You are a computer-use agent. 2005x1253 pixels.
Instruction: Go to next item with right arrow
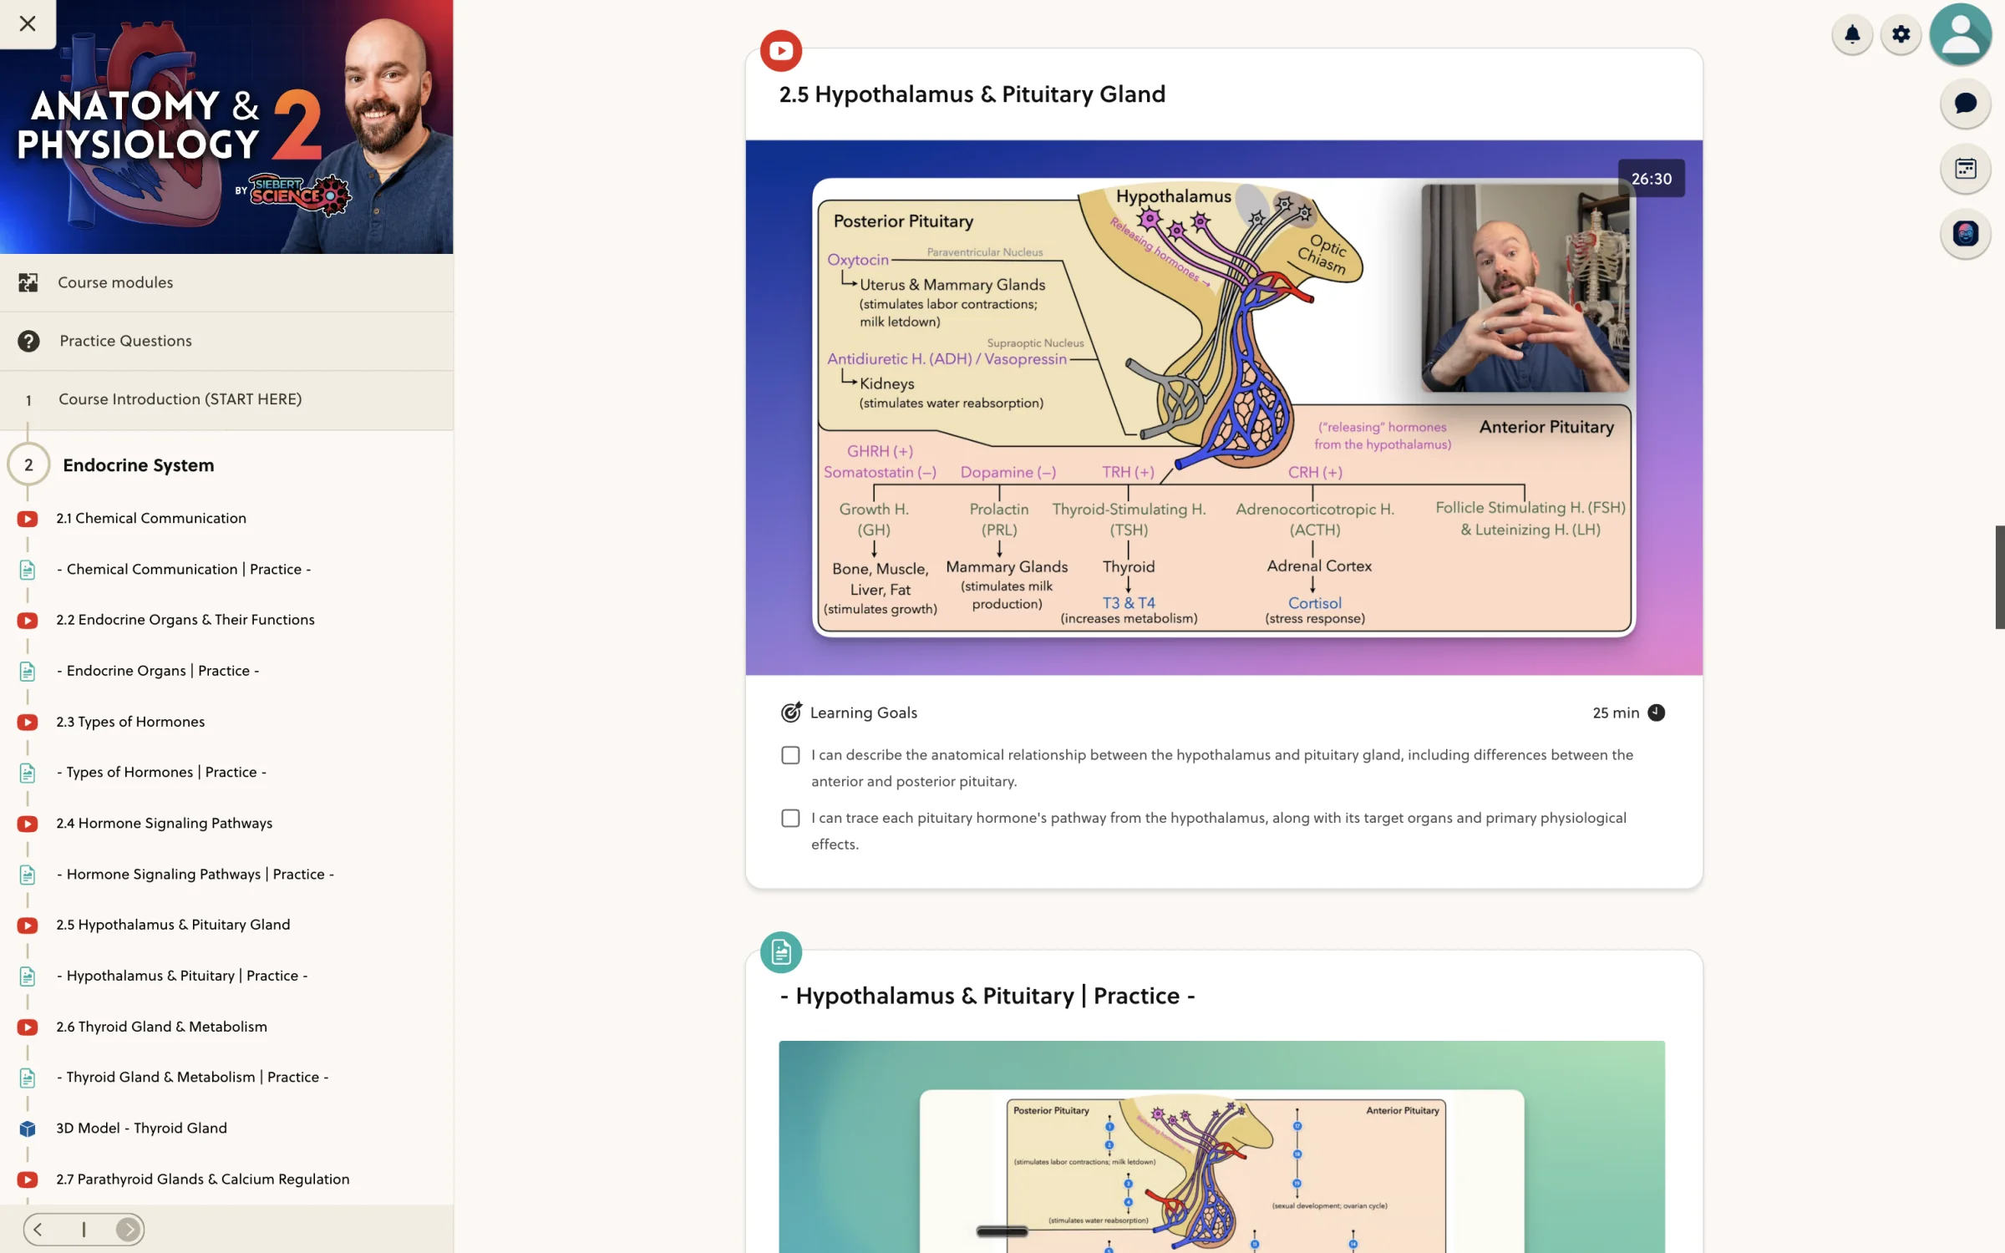click(128, 1229)
